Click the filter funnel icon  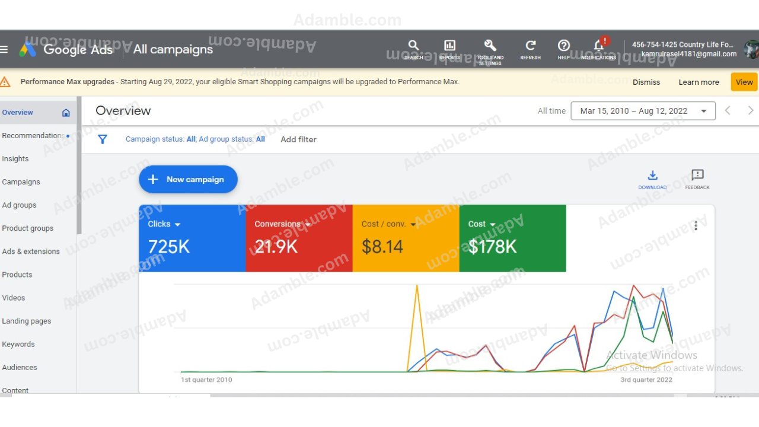click(x=103, y=139)
